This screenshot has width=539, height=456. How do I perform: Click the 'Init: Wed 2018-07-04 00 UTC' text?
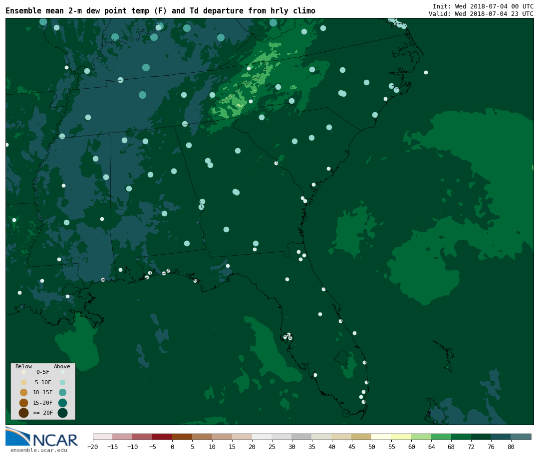483,6
